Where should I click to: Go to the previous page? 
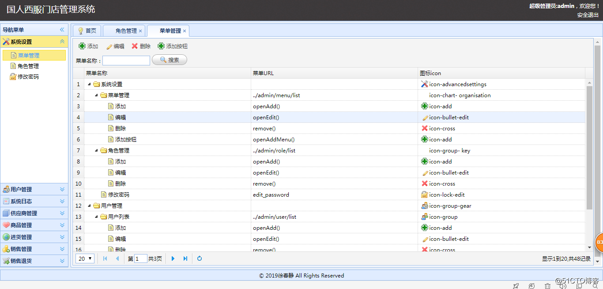117,259
